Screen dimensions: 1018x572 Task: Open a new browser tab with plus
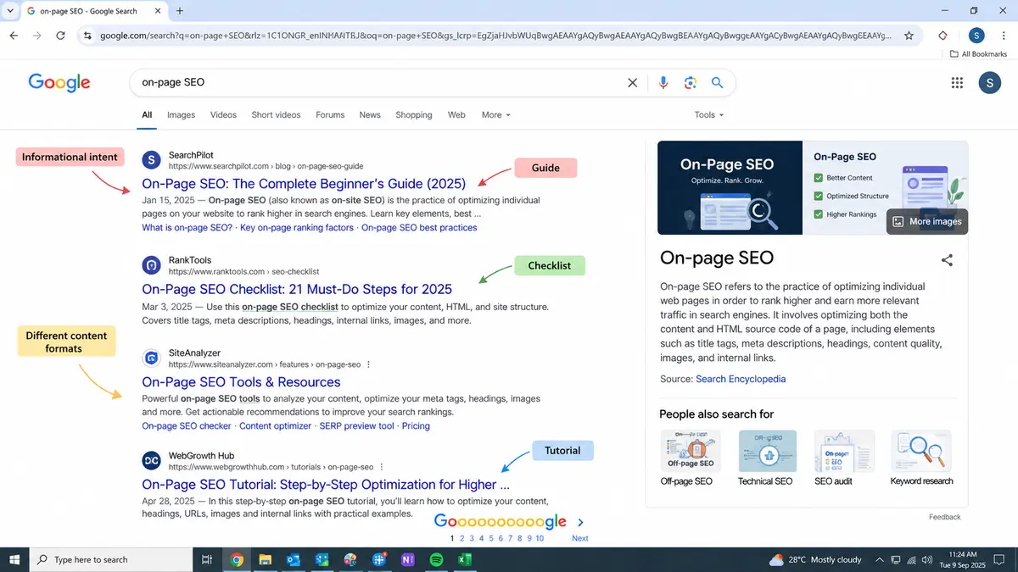tap(180, 11)
